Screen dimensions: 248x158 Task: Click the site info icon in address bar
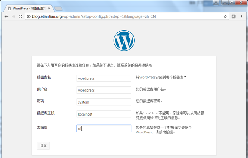[x=29, y=16]
